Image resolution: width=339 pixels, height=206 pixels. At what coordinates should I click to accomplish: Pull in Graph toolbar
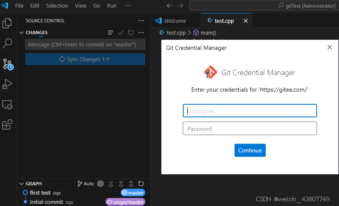121,184
